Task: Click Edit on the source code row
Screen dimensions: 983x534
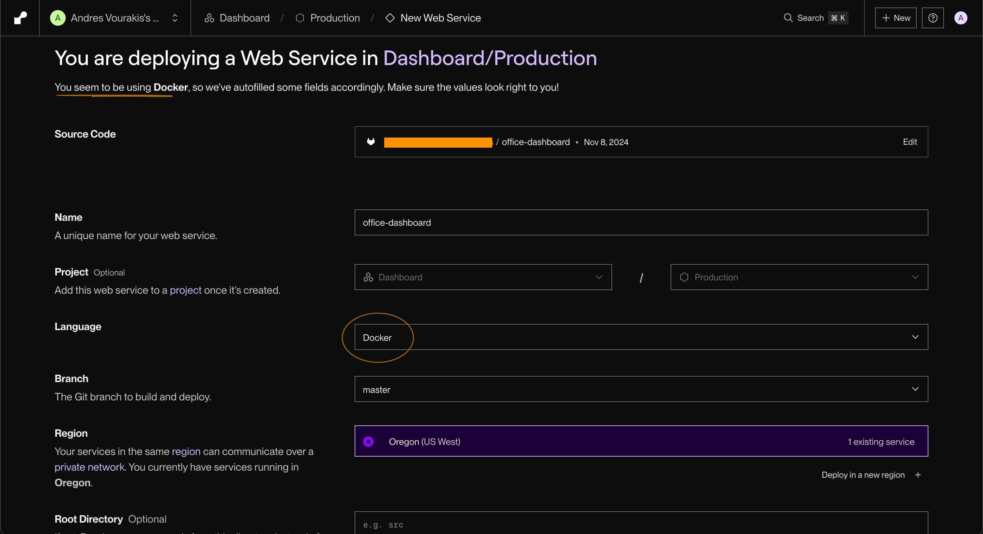Action: 909,142
